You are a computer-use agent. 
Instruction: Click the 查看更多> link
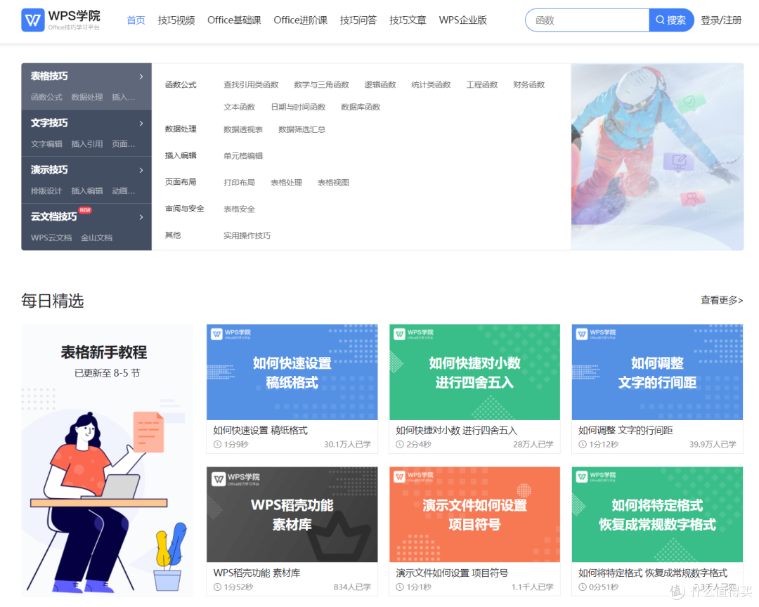[722, 300]
